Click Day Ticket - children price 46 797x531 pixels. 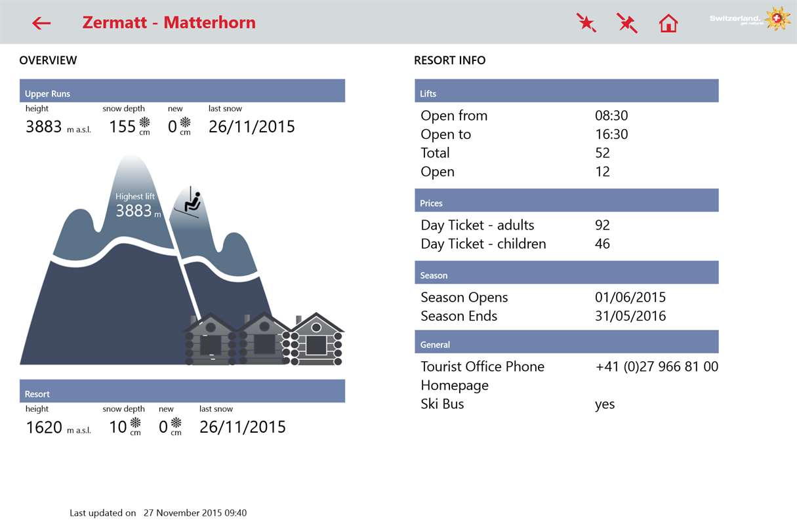[x=602, y=244]
